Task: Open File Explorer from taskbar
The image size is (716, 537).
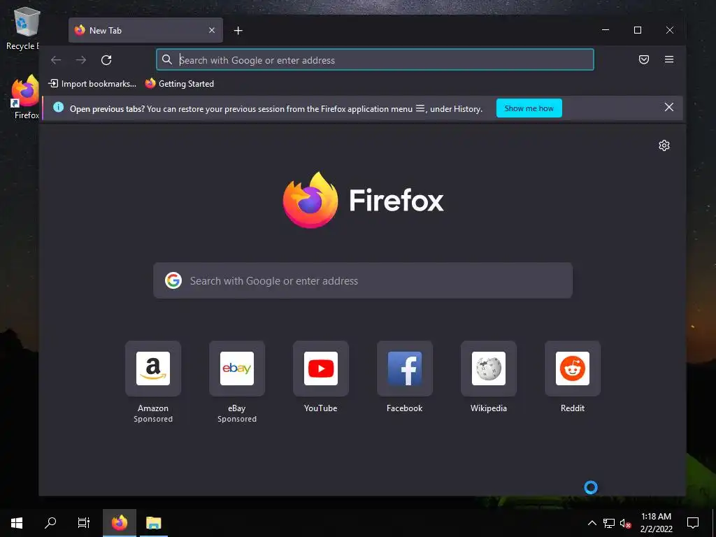Action: coord(153,523)
